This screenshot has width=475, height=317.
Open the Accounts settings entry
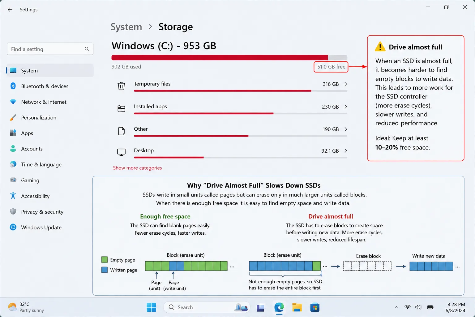tap(50, 149)
